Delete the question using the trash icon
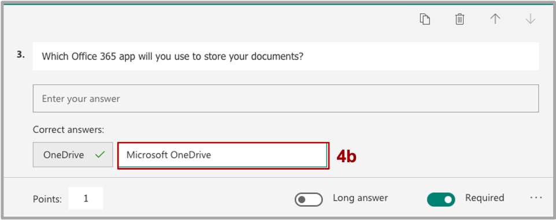This screenshot has height=220, width=556. pyautogui.click(x=459, y=19)
